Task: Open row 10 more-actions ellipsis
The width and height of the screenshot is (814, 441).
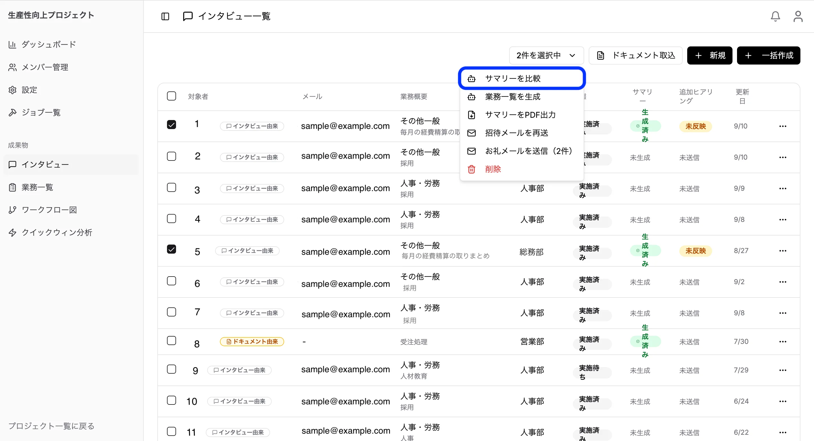Action: (782, 401)
